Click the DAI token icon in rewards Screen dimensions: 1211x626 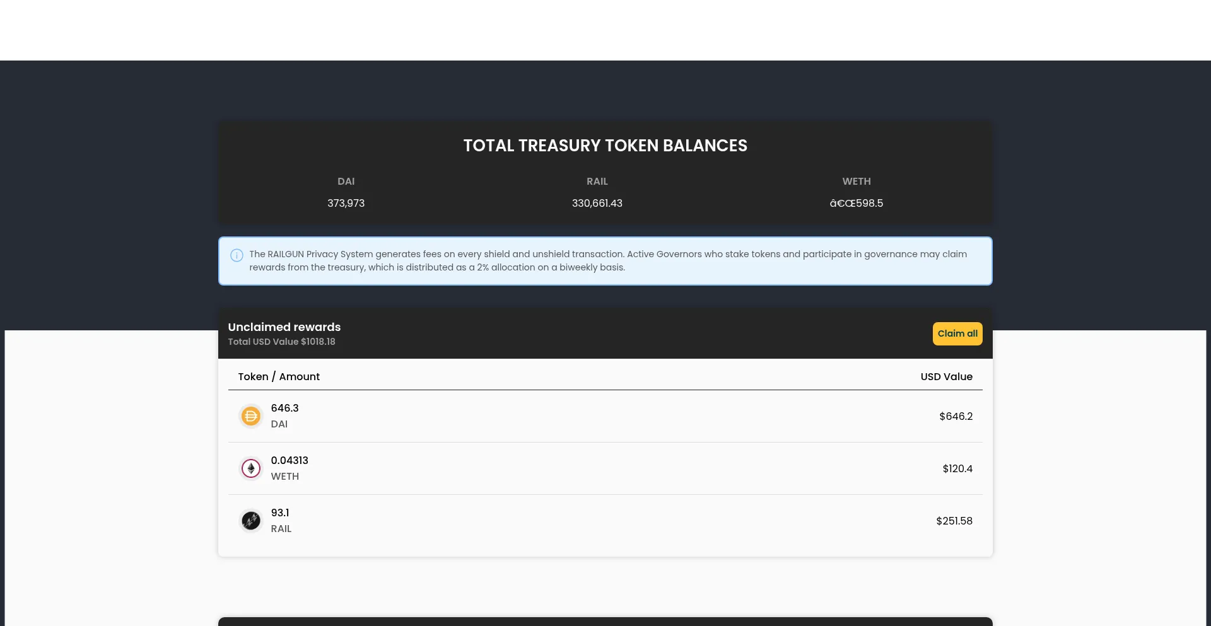pos(251,416)
